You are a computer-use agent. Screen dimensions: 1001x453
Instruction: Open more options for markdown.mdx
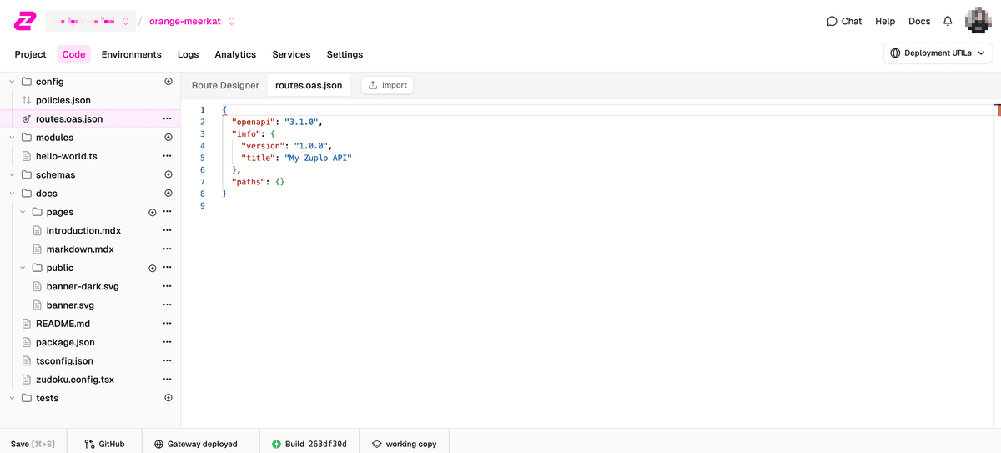(168, 249)
